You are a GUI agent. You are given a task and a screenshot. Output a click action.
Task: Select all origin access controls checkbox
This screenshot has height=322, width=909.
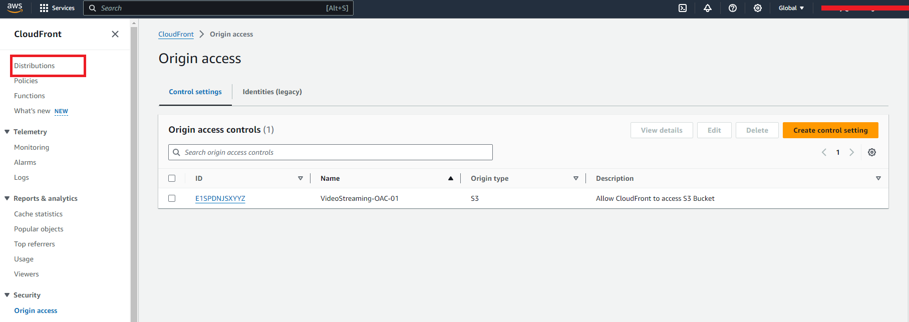(x=172, y=178)
